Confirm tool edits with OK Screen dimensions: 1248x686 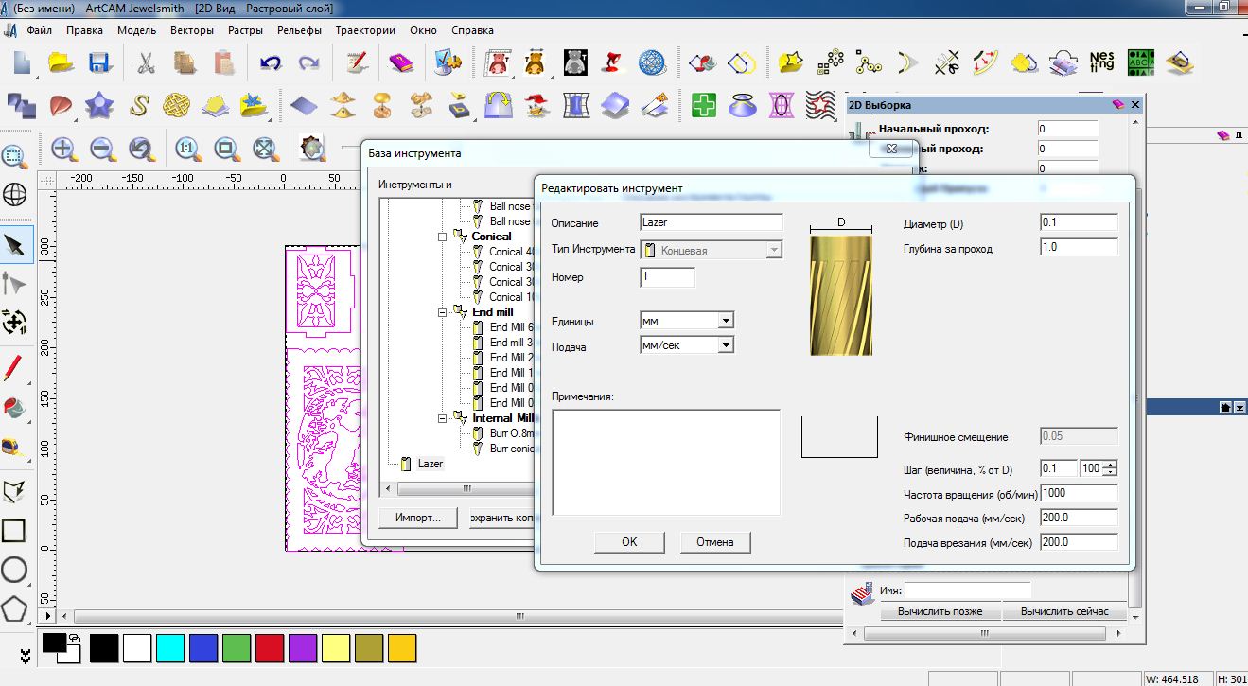tap(629, 542)
